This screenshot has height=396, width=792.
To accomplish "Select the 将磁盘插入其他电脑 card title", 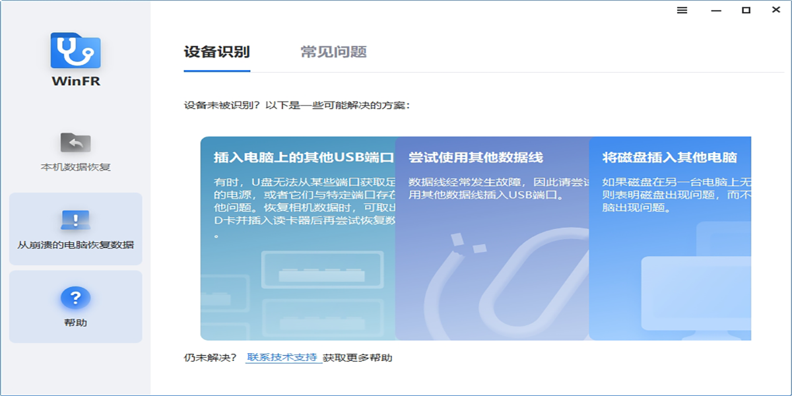I will (x=669, y=158).
